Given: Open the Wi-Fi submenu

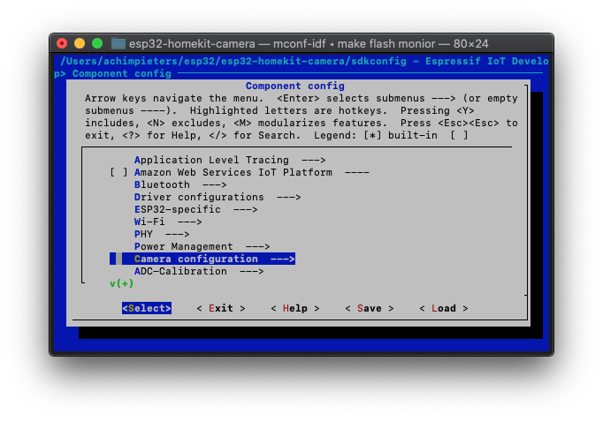Looking at the screenshot, I should 168,222.
